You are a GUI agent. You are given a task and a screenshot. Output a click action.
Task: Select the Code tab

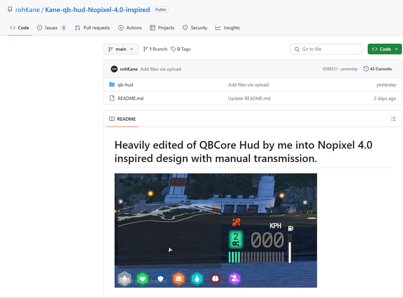20,28
